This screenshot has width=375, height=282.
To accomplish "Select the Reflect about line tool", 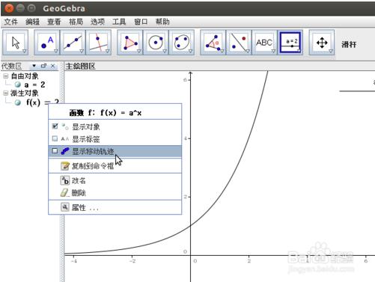I will pos(239,43).
